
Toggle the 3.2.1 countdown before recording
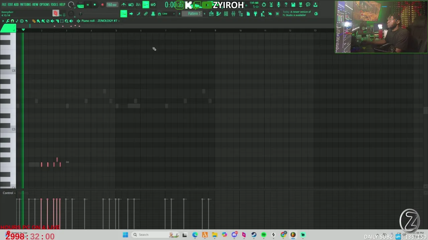pos(138,5)
